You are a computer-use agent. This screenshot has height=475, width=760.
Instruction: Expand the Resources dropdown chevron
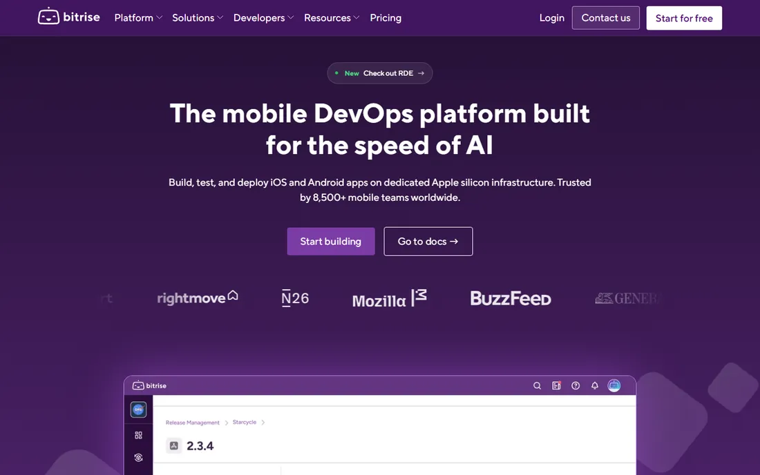[357, 18]
